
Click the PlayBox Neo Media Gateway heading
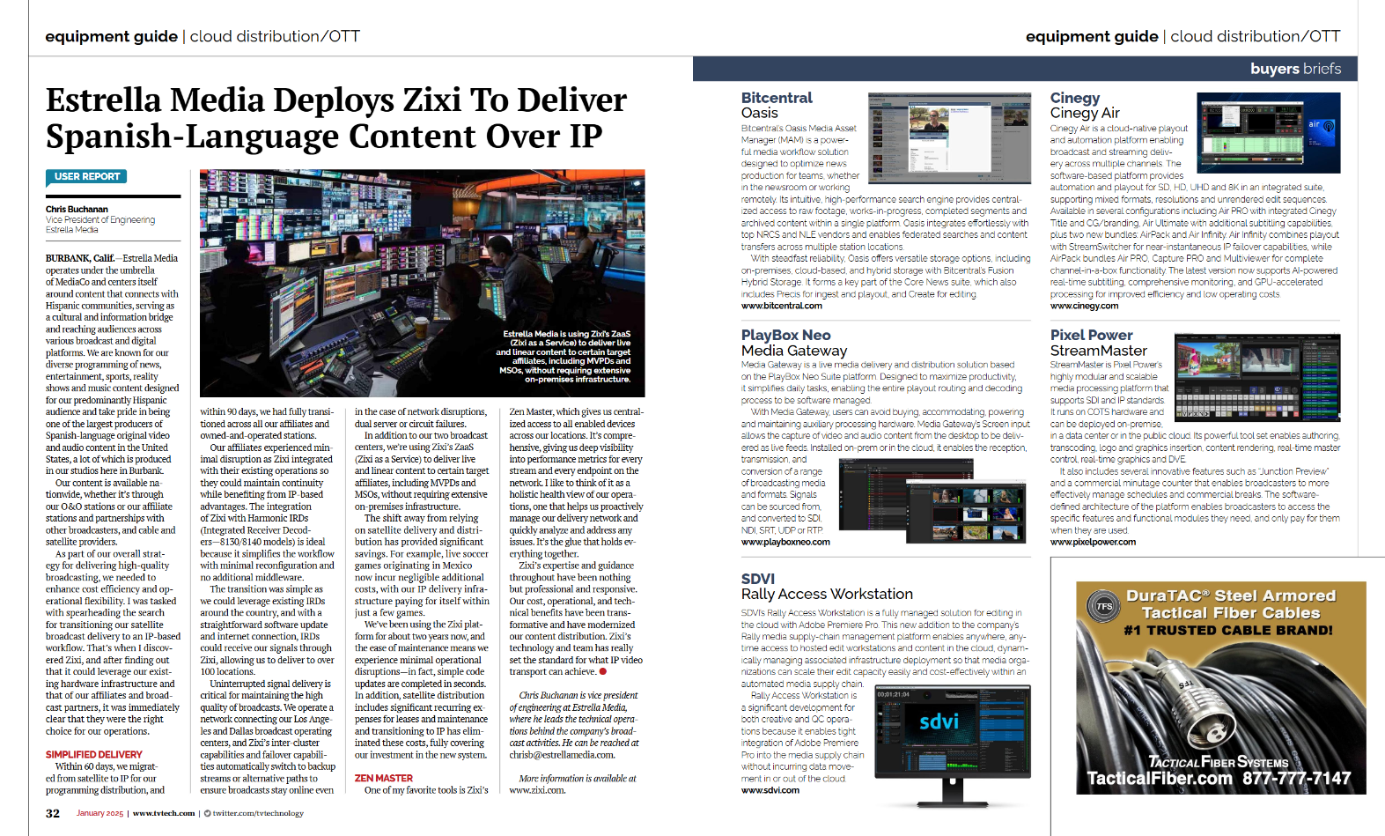(793, 343)
